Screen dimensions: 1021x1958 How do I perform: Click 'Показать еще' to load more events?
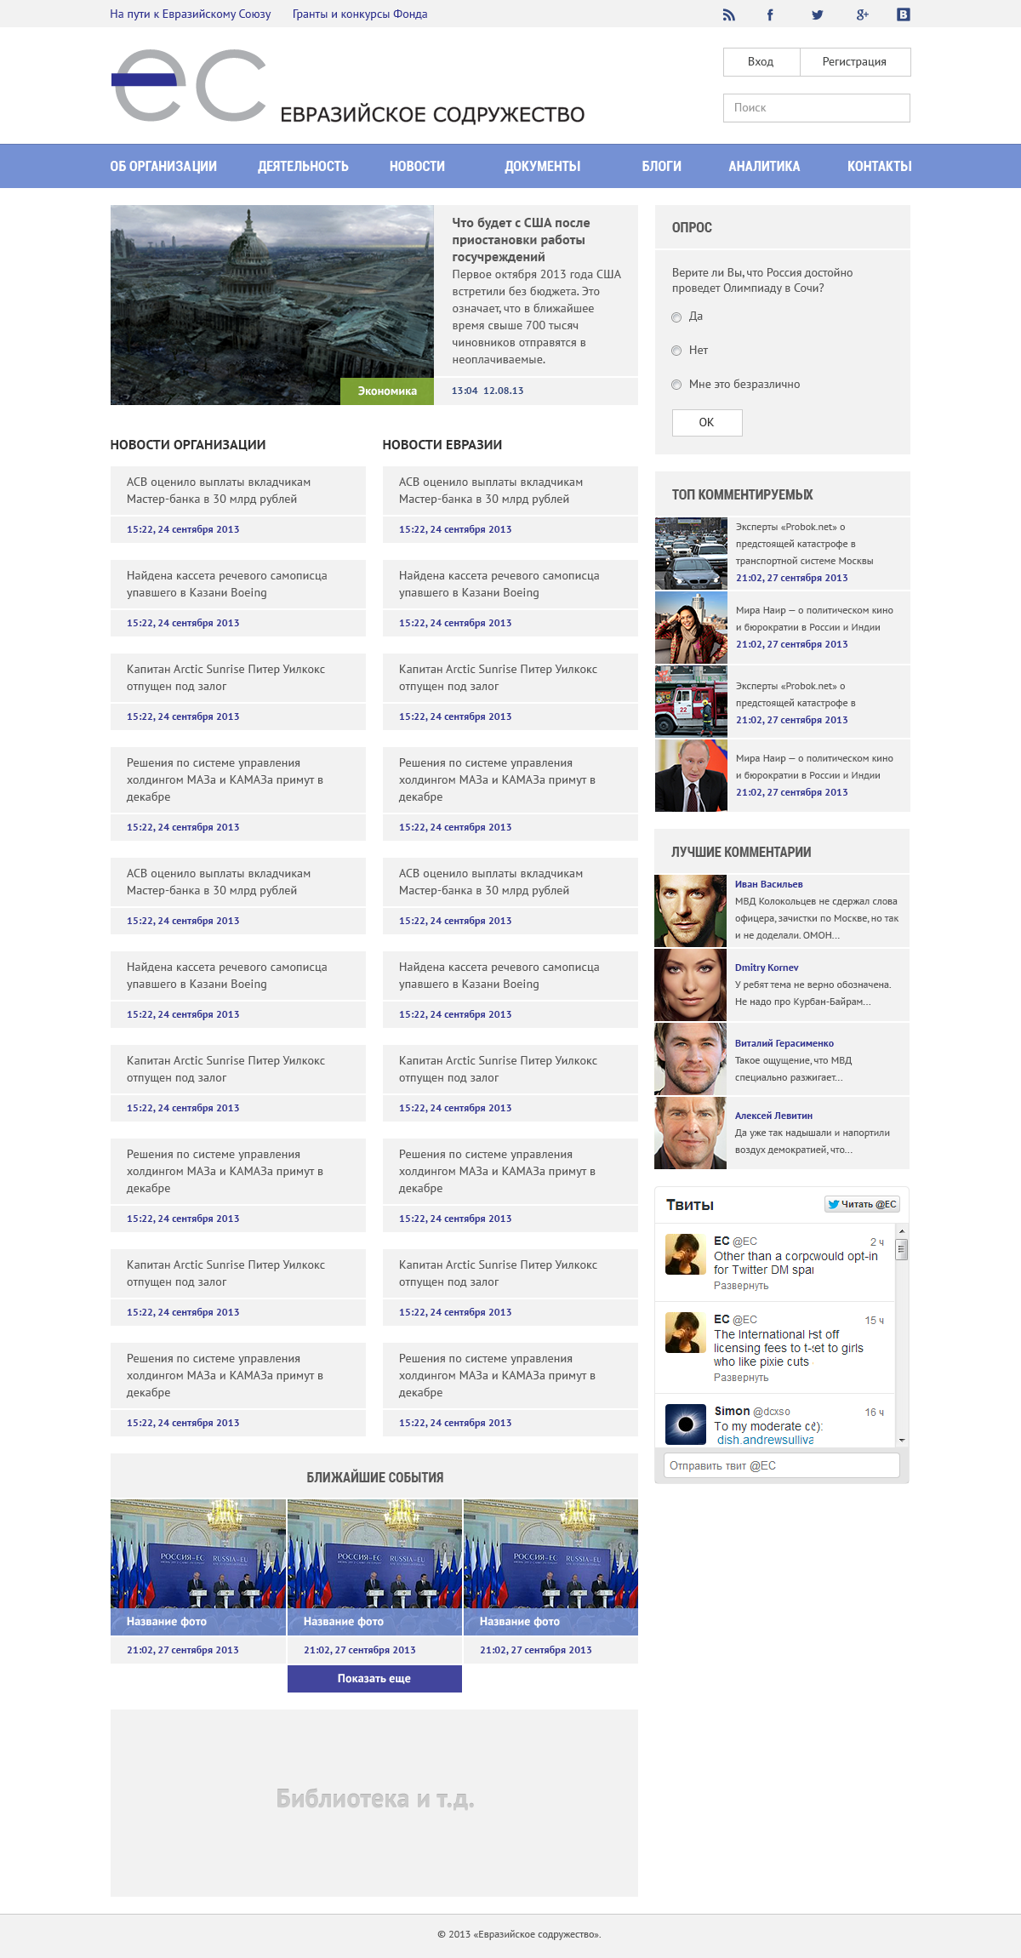[374, 1678]
